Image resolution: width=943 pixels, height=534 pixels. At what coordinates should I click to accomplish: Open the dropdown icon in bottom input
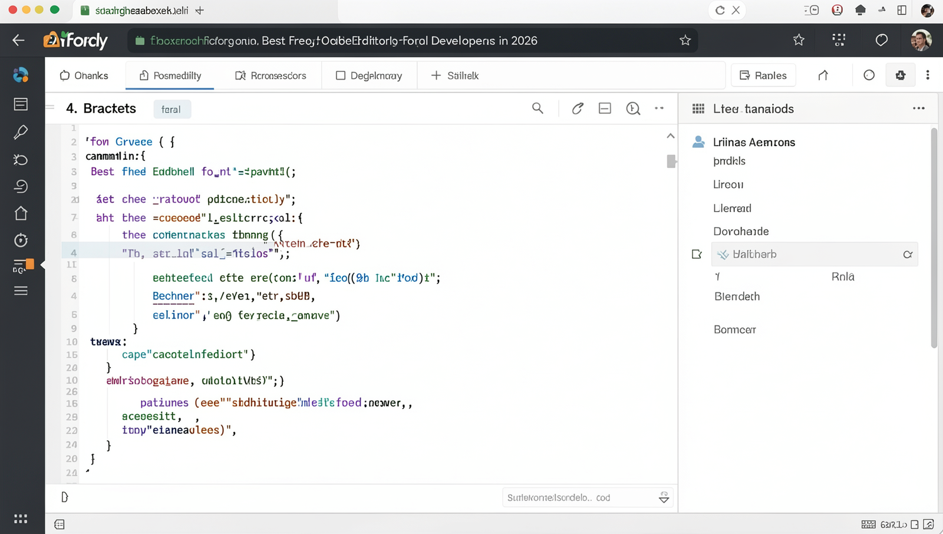(x=664, y=497)
